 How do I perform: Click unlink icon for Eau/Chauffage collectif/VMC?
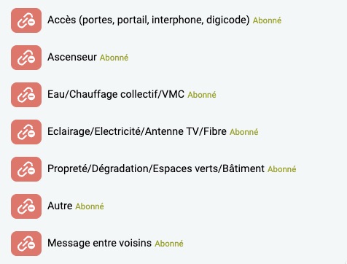[x=26, y=95]
